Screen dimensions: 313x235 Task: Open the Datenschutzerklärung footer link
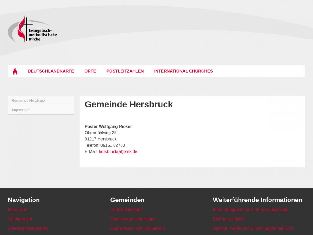pyautogui.click(x=28, y=228)
